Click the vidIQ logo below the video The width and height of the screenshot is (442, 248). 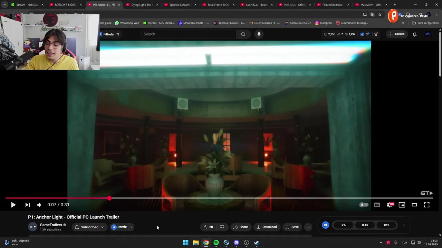point(325,225)
